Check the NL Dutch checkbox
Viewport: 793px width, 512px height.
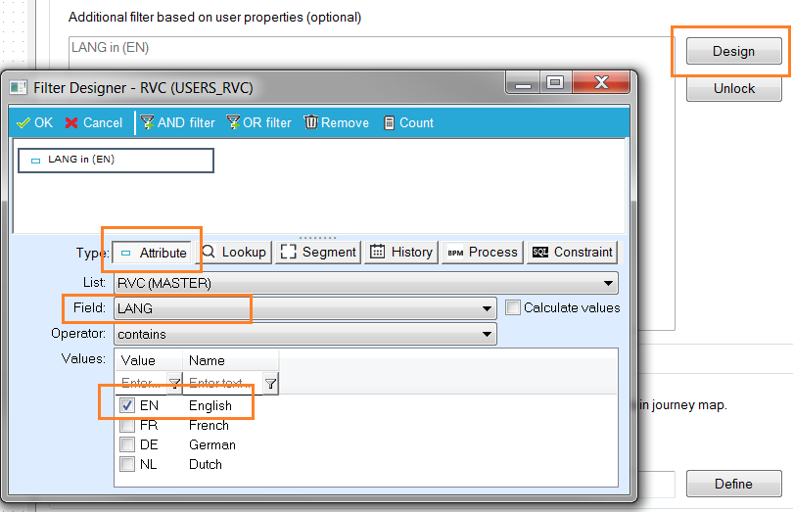pyautogui.click(x=127, y=464)
